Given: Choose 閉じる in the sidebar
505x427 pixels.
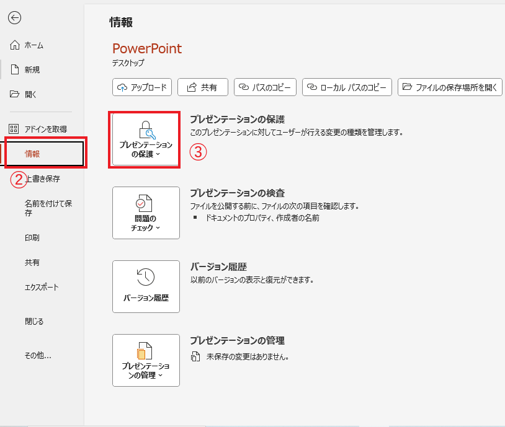Looking at the screenshot, I should 34,321.
